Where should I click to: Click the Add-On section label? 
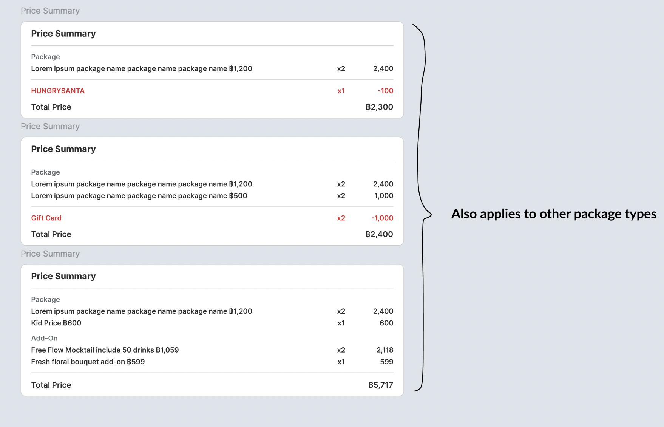tap(44, 338)
